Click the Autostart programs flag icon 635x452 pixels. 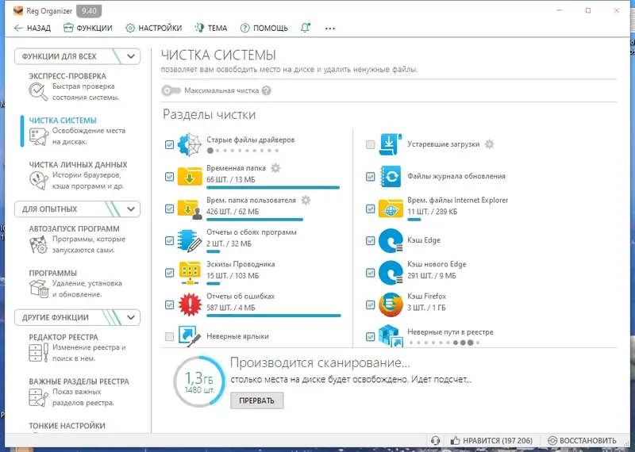coord(38,244)
